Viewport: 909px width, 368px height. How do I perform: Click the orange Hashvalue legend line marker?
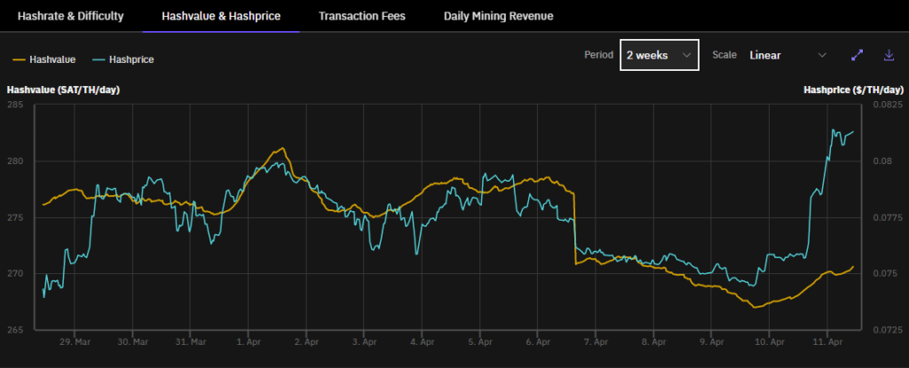click(x=18, y=59)
